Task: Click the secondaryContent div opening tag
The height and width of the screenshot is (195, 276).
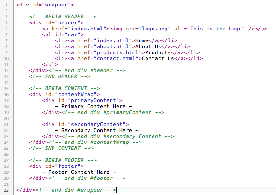Action: pos(85,124)
